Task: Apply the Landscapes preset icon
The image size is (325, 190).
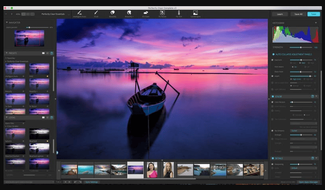Action: (195, 13)
